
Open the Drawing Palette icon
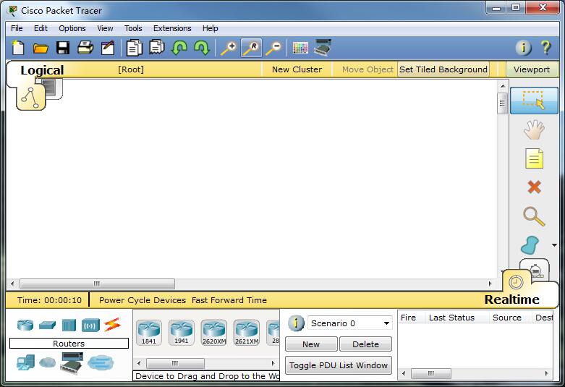(x=300, y=48)
